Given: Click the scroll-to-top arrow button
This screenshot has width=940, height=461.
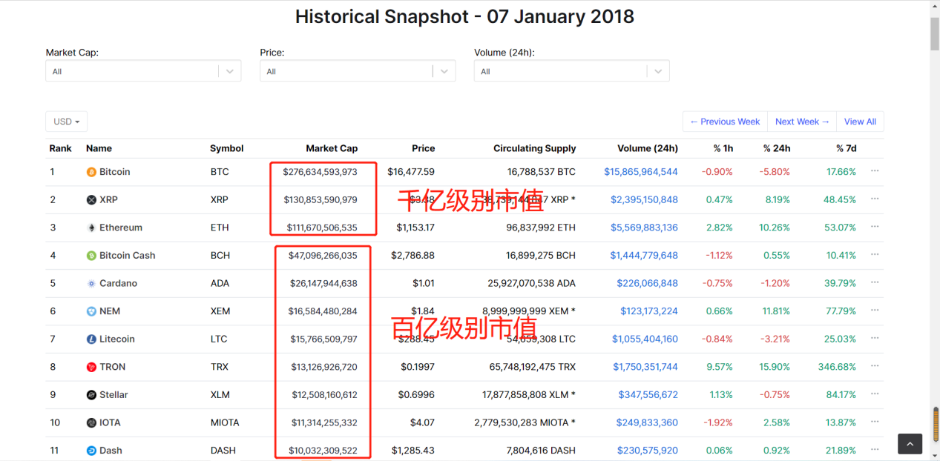Looking at the screenshot, I should tap(910, 443).
